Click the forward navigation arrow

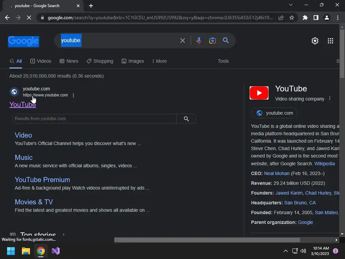click(18, 18)
